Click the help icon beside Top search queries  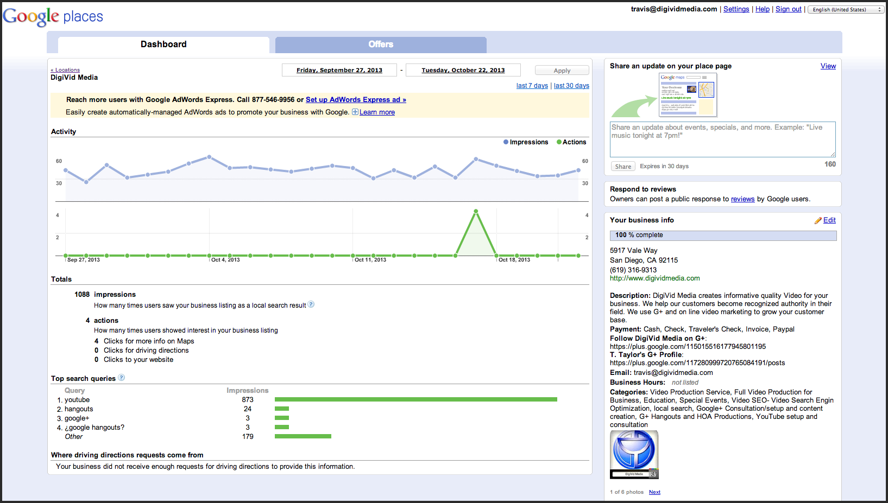(x=121, y=378)
